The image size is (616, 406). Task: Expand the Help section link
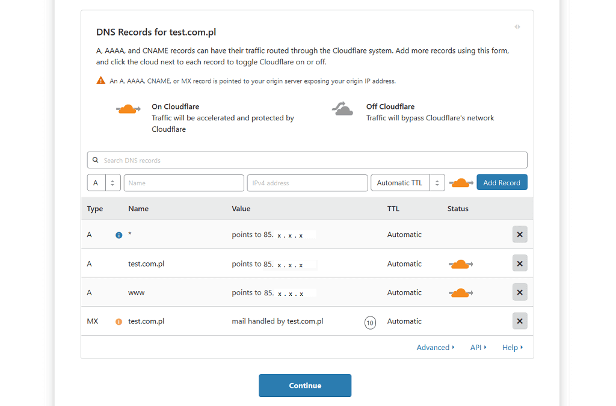[513, 348]
